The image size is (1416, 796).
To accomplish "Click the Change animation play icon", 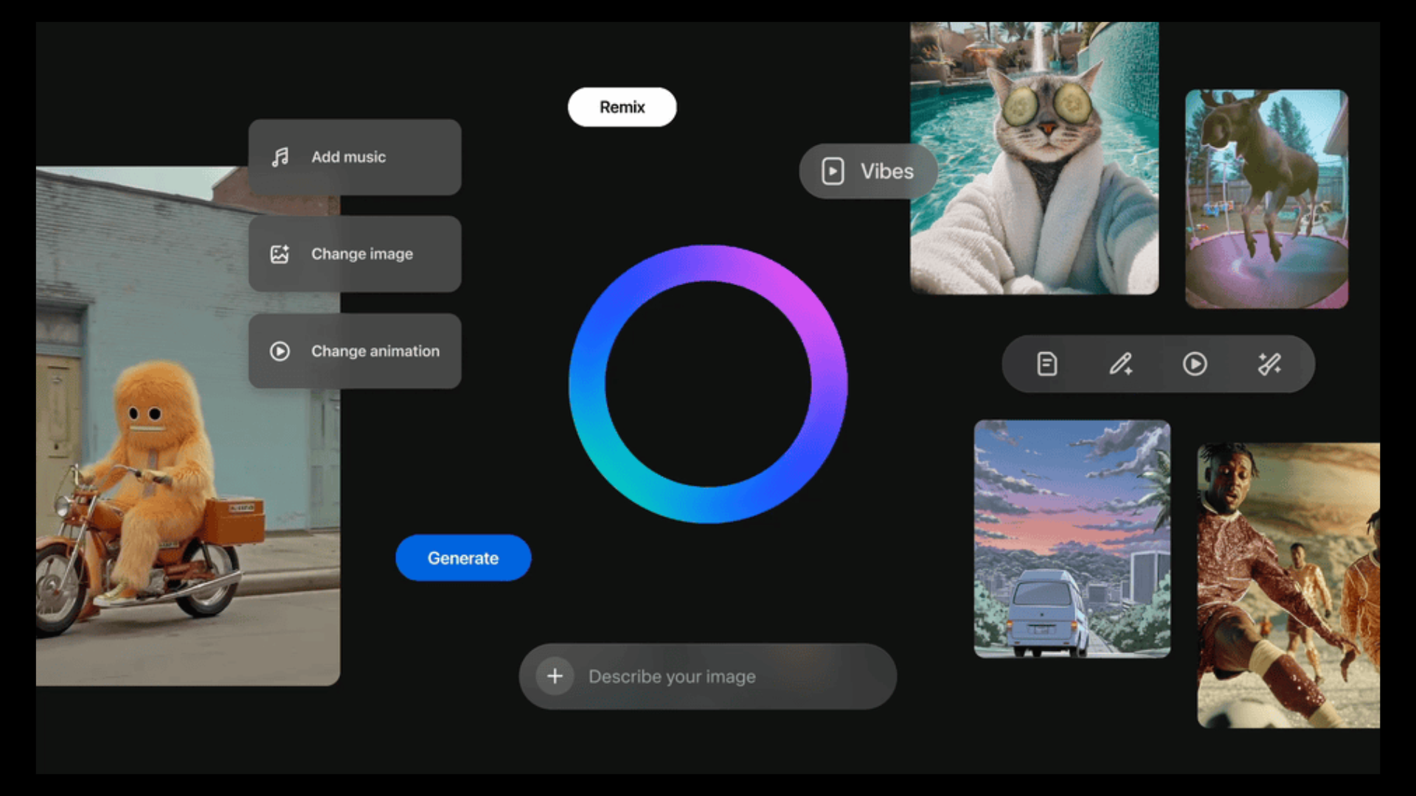I will click(280, 352).
